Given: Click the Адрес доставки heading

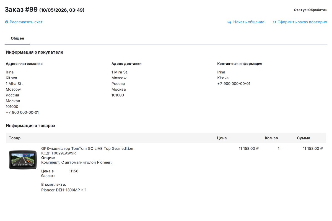Looking at the screenshot, I should 126,64.
